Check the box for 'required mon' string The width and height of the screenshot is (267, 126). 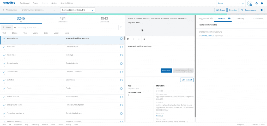coord(121,39)
